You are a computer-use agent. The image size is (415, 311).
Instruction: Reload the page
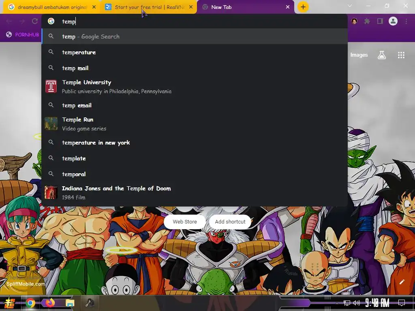35,21
